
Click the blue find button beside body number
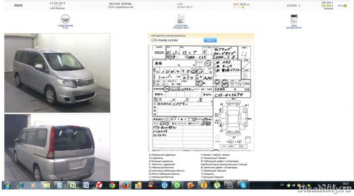(210, 40)
